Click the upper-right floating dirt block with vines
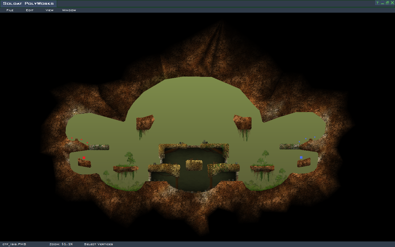The width and height of the screenshot is (395, 247). click(x=243, y=122)
